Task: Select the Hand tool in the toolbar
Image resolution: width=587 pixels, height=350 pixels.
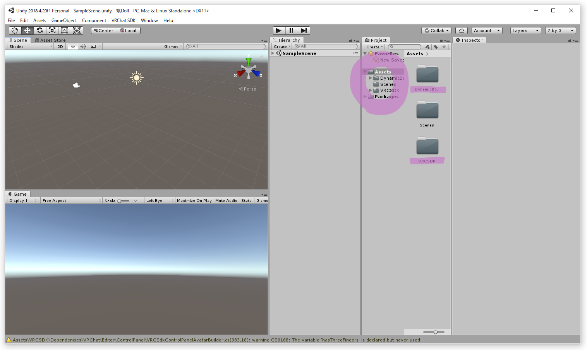Action: point(15,31)
